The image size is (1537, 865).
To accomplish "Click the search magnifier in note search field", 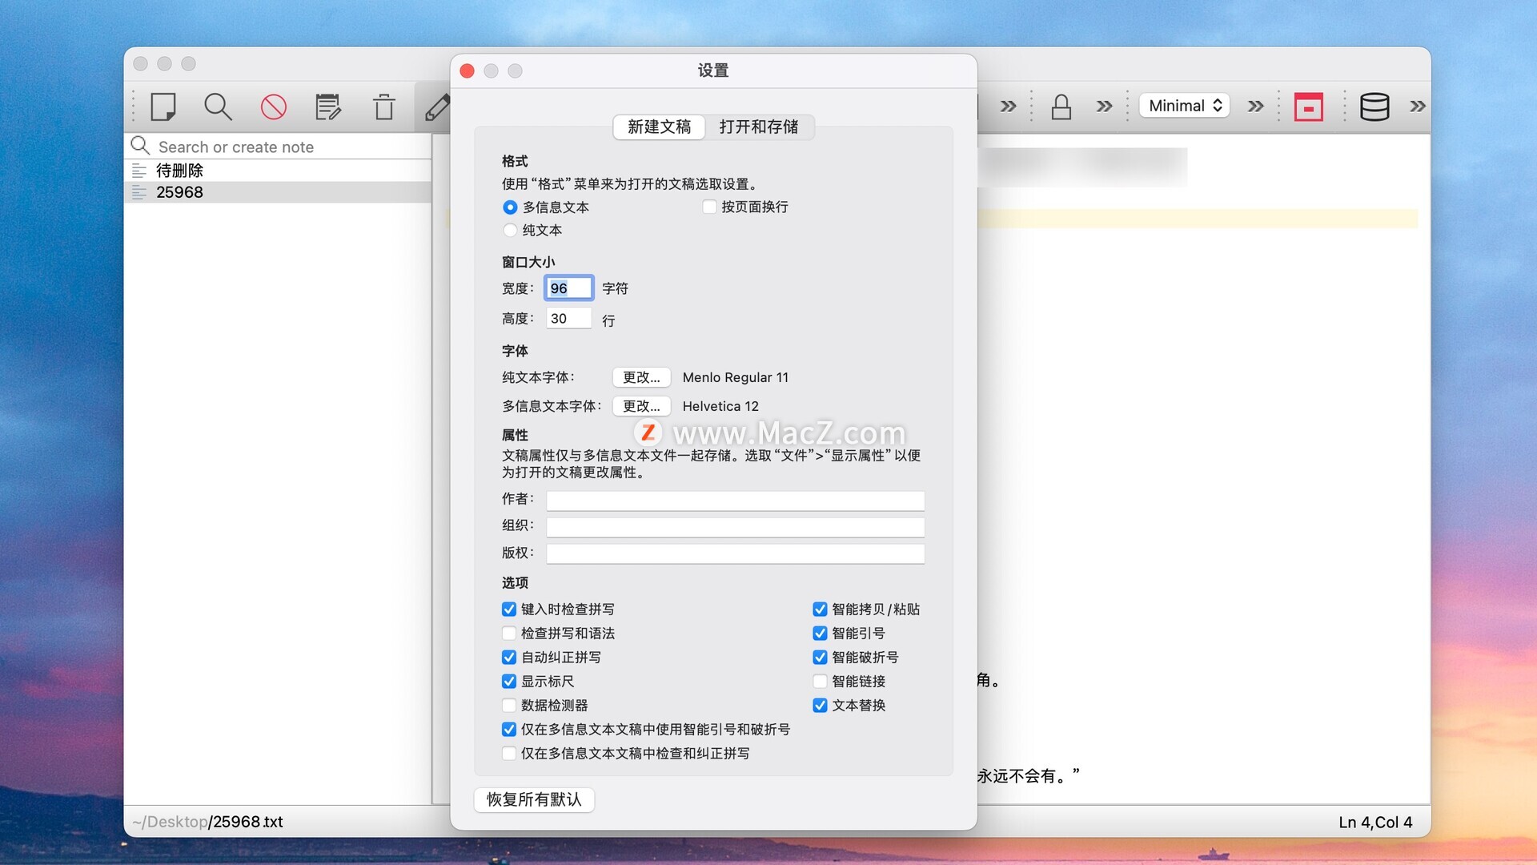I will [140, 146].
